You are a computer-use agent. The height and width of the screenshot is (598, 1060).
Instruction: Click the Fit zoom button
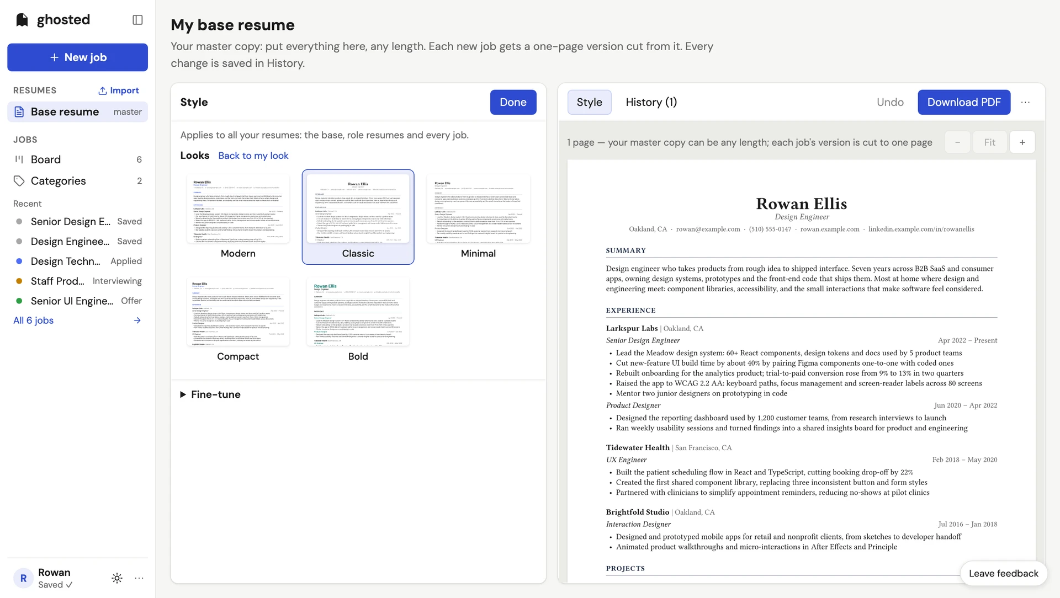click(x=990, y=142)
